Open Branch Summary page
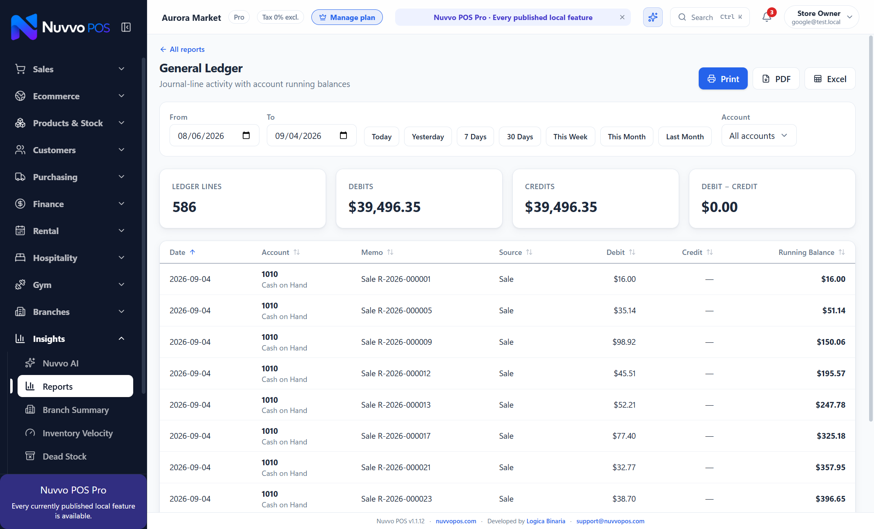 click(75, 410)
